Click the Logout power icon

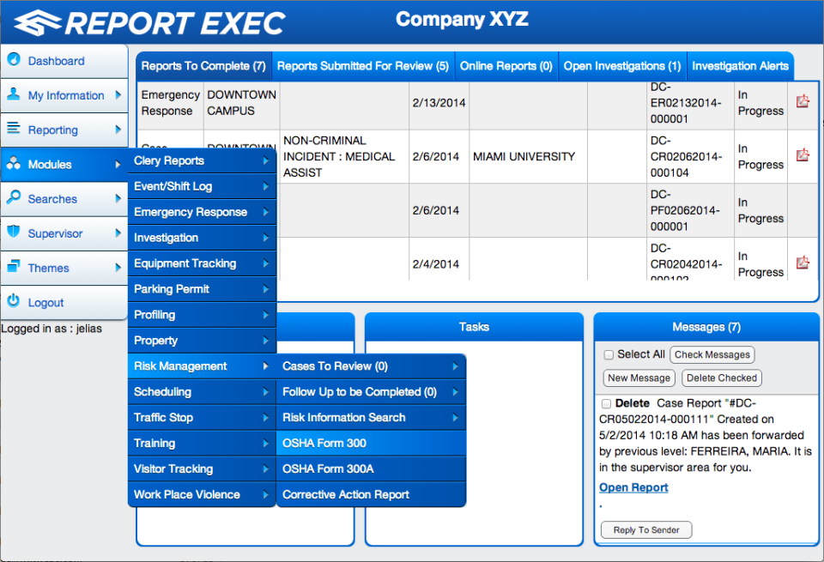14,301
